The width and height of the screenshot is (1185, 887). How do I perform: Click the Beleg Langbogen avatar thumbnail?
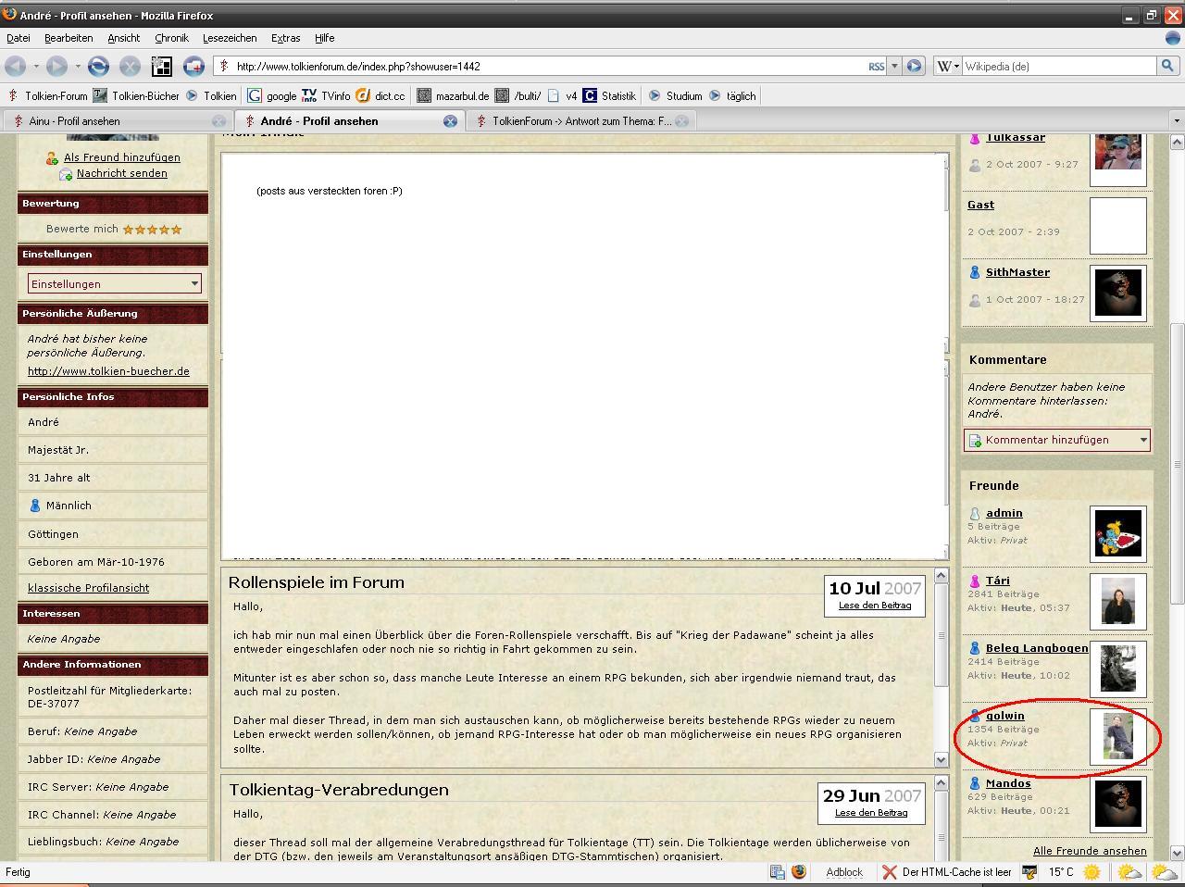[1118, 668]
